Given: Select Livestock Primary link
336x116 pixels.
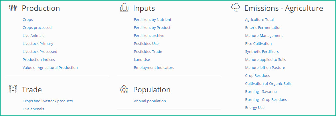Looking at the screenshot, I should point(38,43).
